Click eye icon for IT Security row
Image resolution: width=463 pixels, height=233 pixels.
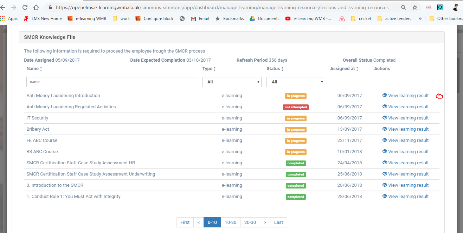[x=385, y=118]
